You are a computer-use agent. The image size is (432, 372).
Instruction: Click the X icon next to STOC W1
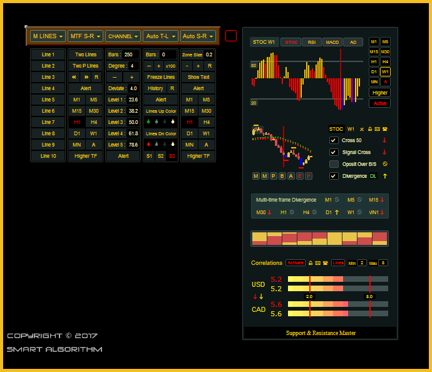click(362, 129)
